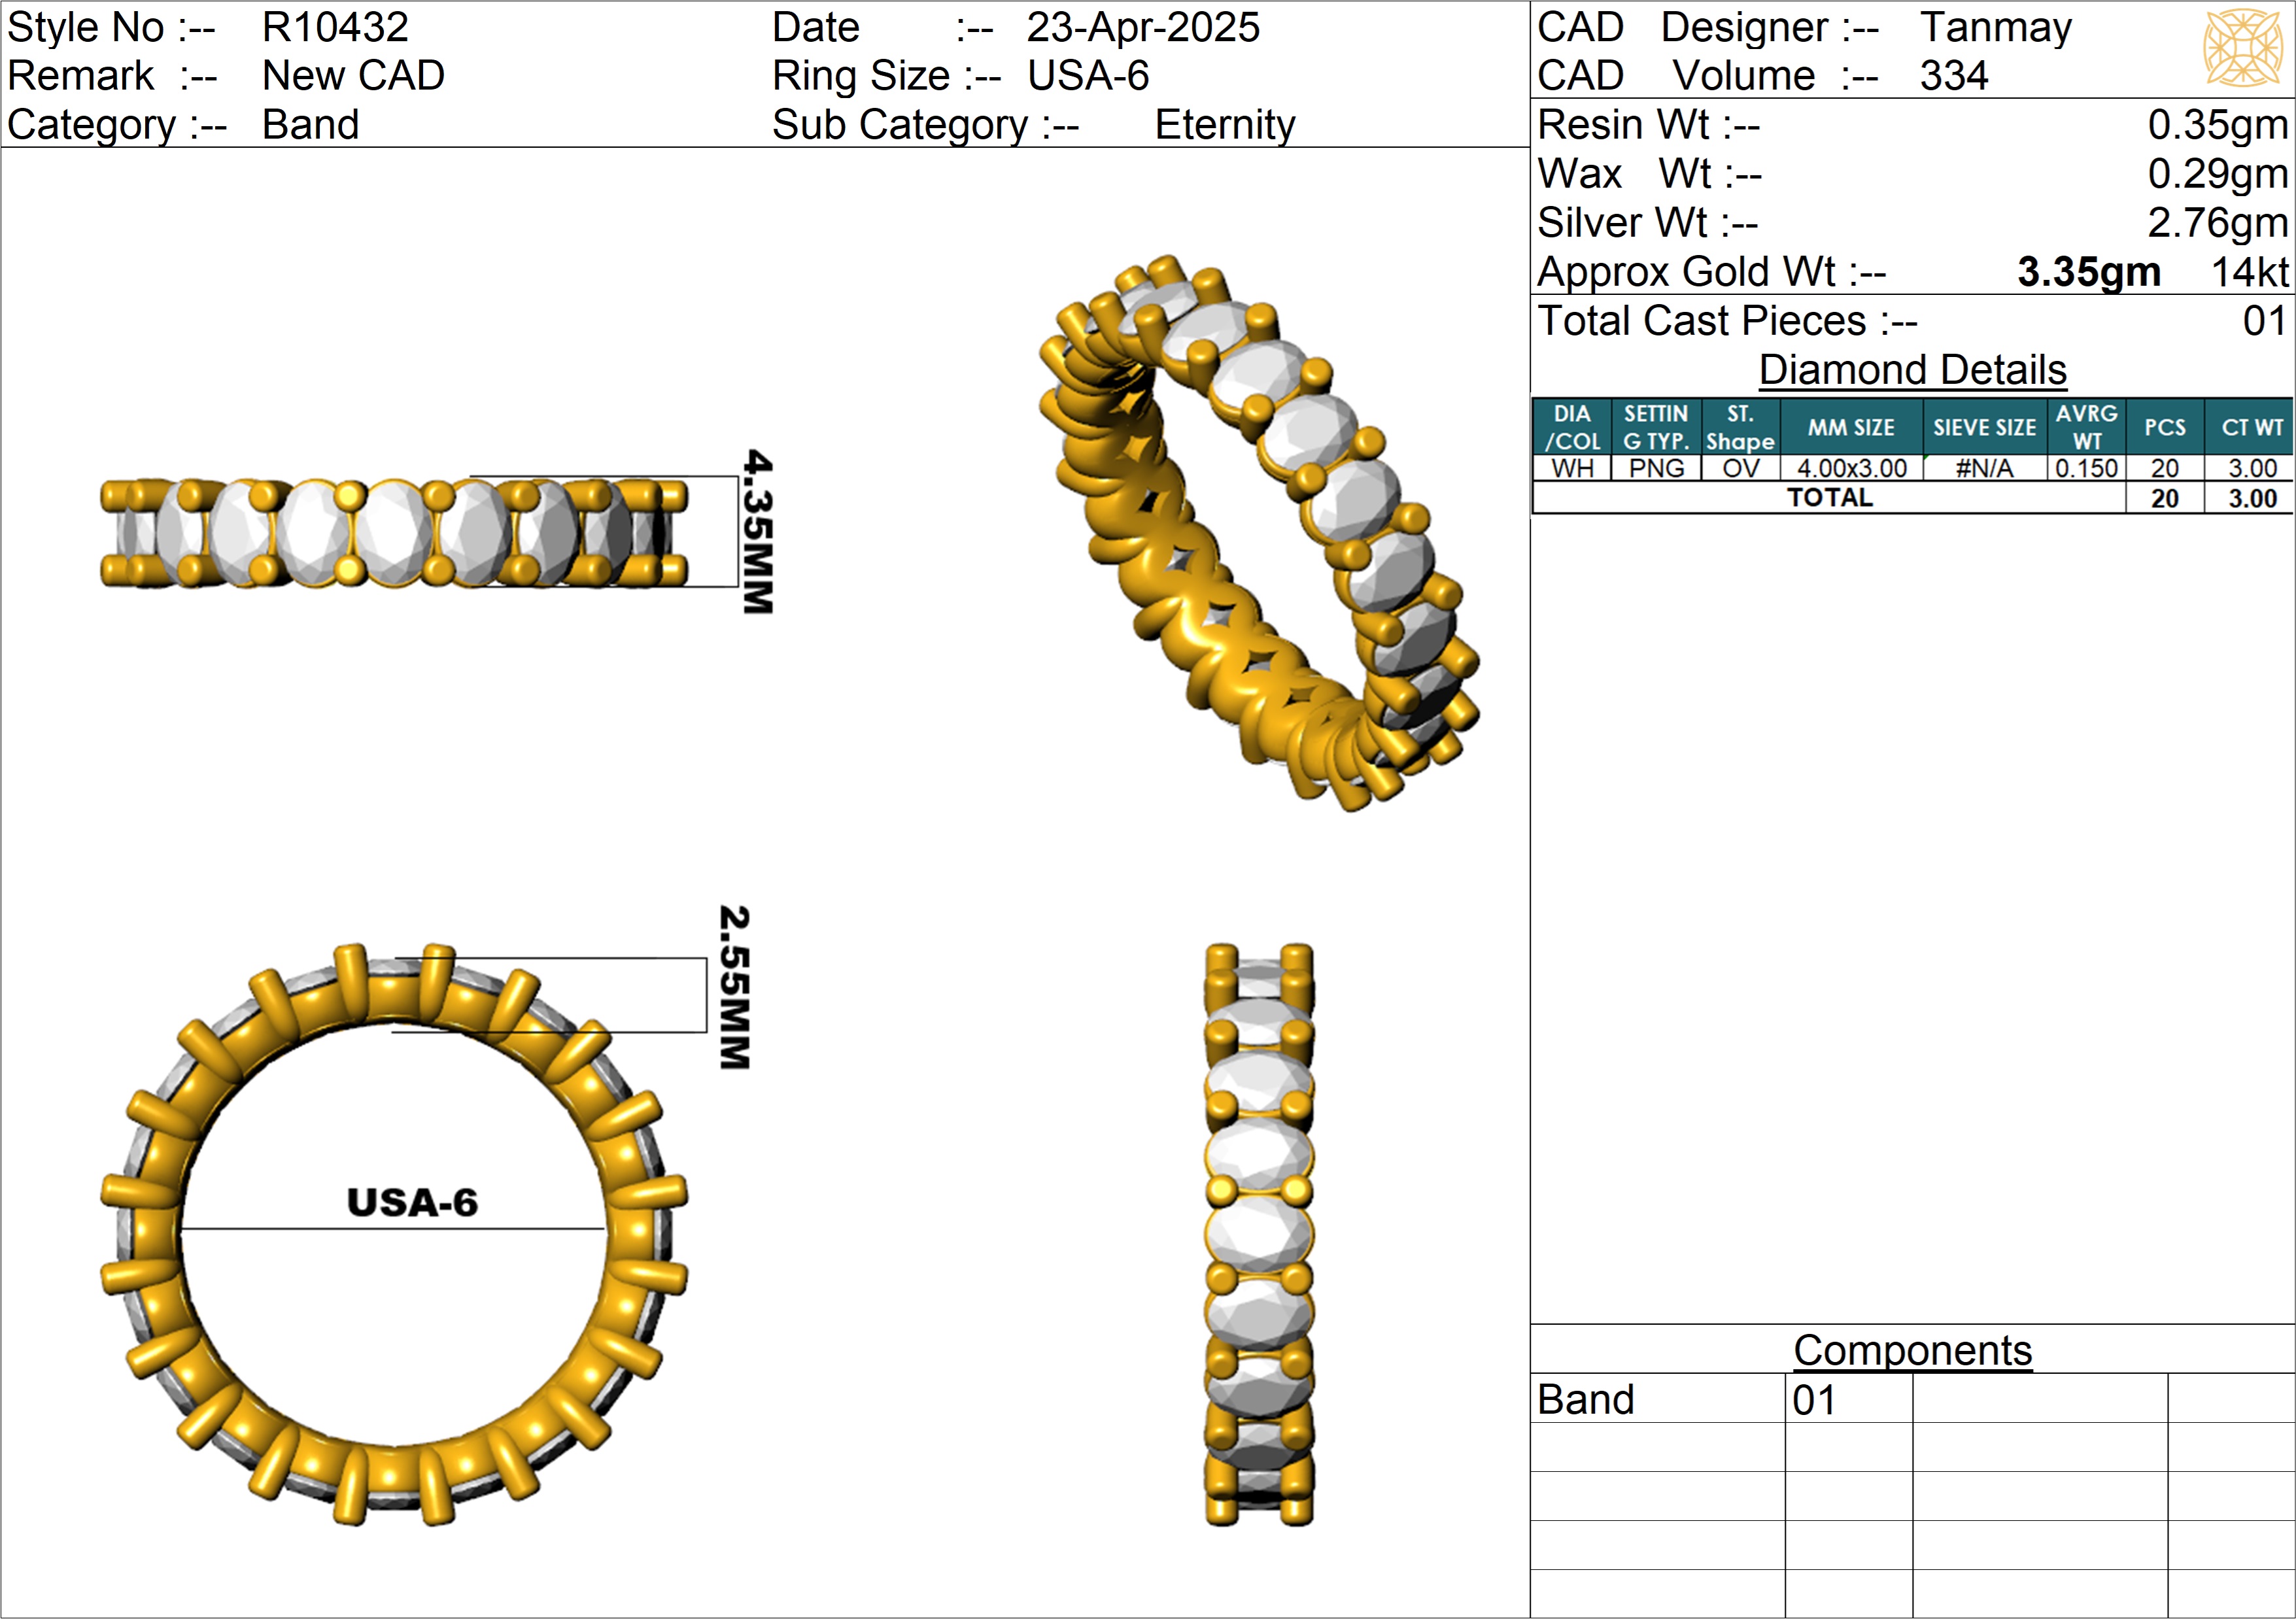This screenshot has width=2296, height=1619.
Task: Click the Approx Gold Wt 3.35gm value
Action: pyautogui.click(x=2088, y=272)
